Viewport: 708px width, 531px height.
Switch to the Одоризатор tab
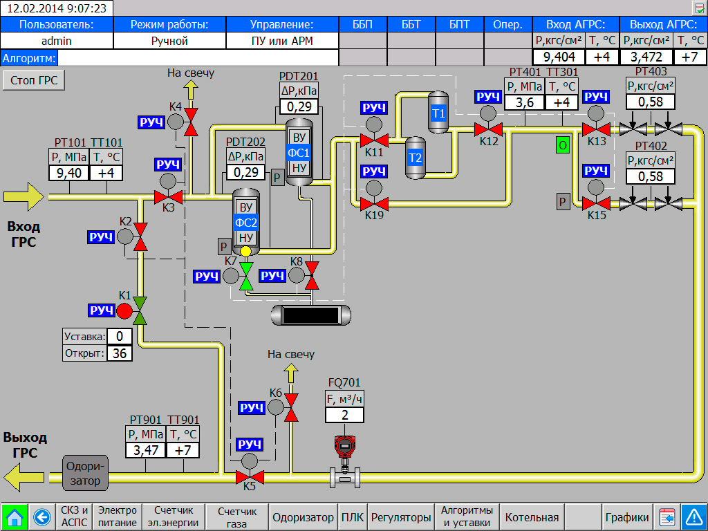click(x=303, y=517)
